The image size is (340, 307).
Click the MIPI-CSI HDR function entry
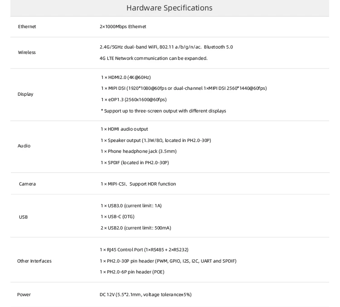point(138,184)
